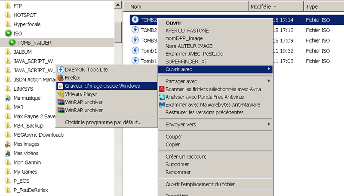Open JSON Action Manager folder
Image resolution: width=344 pixels, height=196 pixels.
34,80
